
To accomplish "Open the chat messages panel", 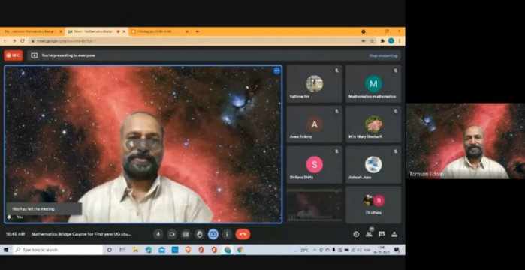I will pos(382,234).
